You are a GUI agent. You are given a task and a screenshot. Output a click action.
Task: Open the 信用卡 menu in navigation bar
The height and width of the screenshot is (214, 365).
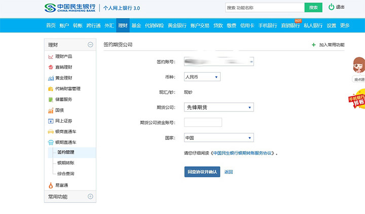tap(247, 25)
